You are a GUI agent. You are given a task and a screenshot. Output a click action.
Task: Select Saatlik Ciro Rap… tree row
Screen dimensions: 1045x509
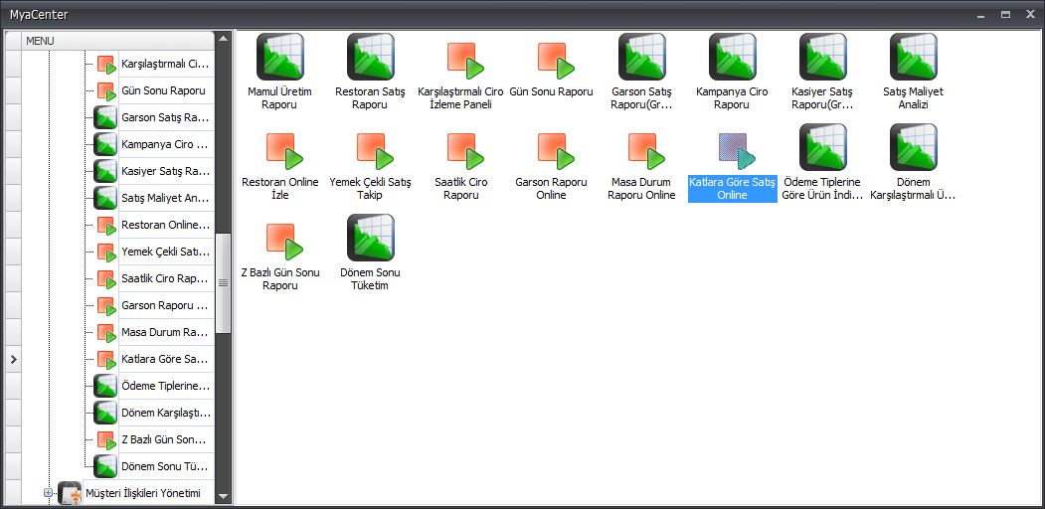[166, 278]
